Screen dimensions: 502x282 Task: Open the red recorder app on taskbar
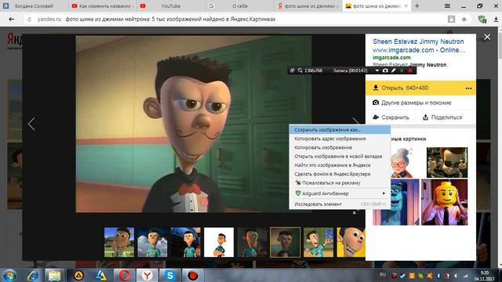click(x=193, y=275)
